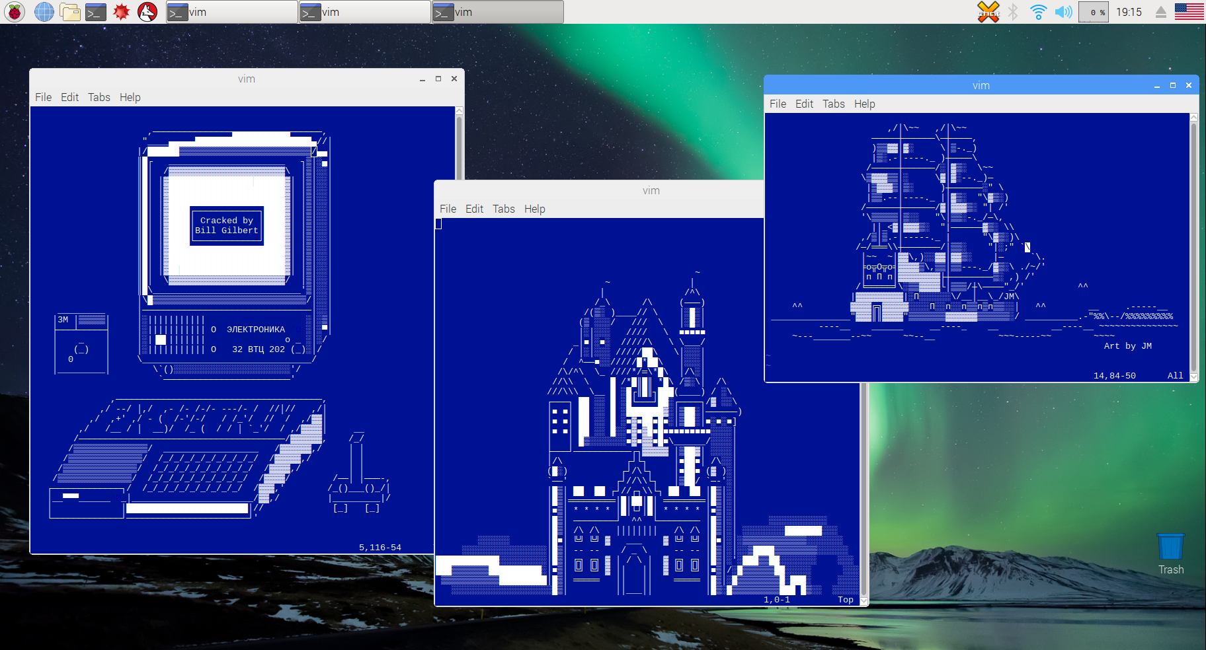The height and width of the screenshot is (650, 1206).
Task: Switch to the first vim taskbar button
Action: pyautogui.click(x=231, y=12)
